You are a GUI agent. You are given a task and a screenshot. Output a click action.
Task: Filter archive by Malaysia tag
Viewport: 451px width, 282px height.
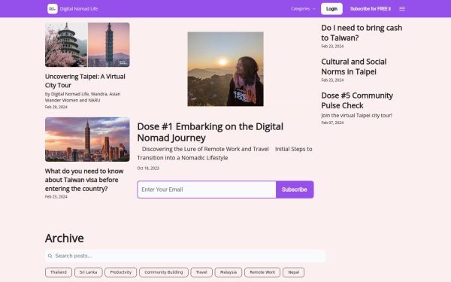229,272
